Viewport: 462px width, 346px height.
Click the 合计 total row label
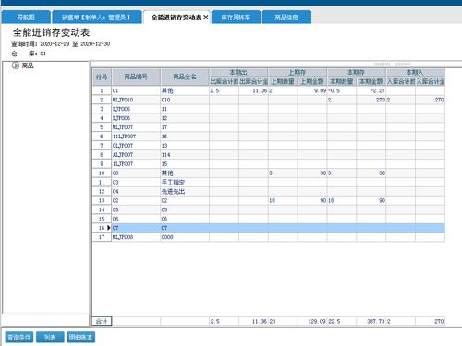click(x=102, y=321)
